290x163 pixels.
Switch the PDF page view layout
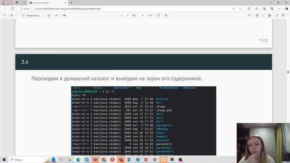click(x=166, y=15)
